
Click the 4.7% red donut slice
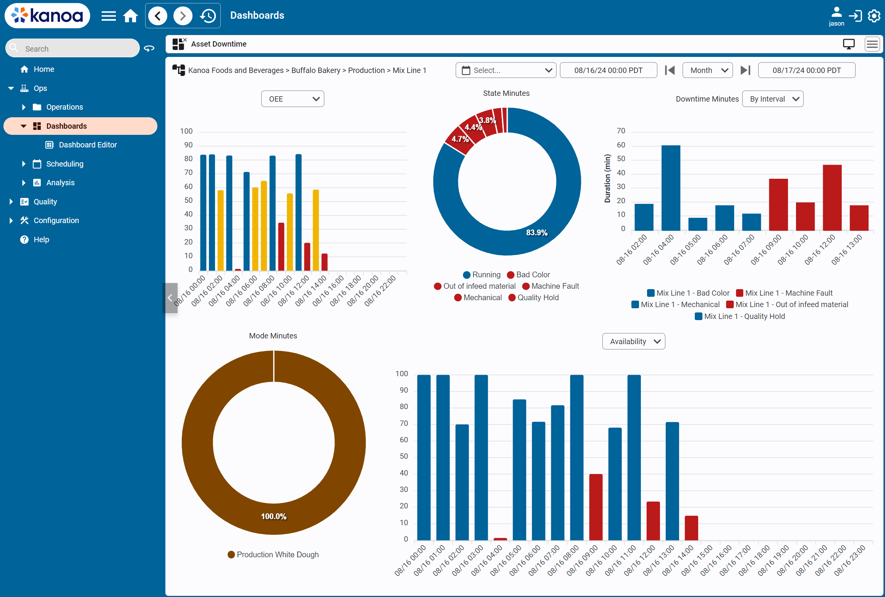460,139
